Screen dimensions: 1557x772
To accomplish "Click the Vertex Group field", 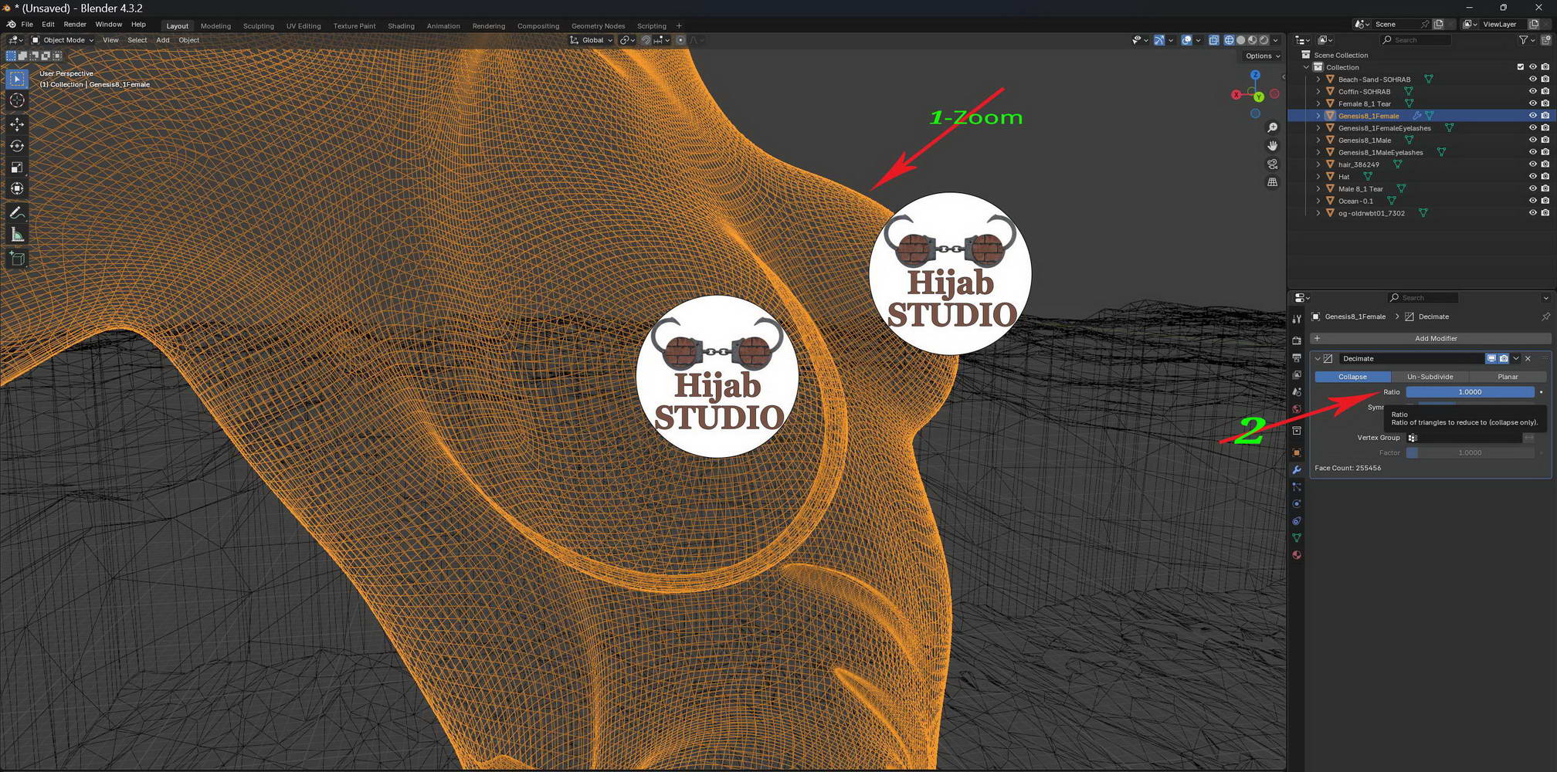I will [1463, 438].
